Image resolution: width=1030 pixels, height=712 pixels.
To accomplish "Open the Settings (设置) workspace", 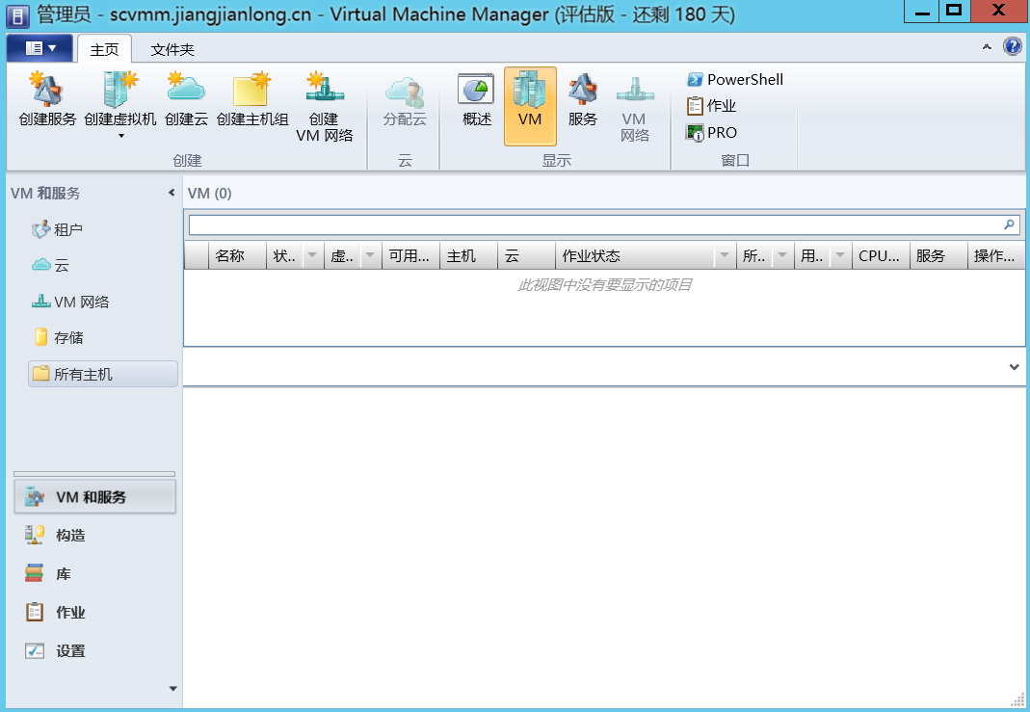I will (94, 651).
